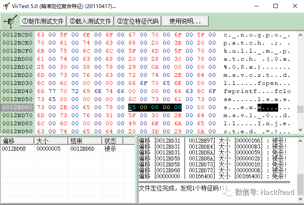Click the hex view scrollbar thumb
The width and height of the screenshot is (304, 205).
tap(300, 109)
